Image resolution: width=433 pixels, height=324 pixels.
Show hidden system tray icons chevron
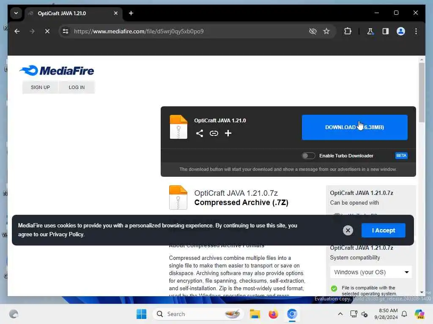pyautogui.click(x=340, y=314)
